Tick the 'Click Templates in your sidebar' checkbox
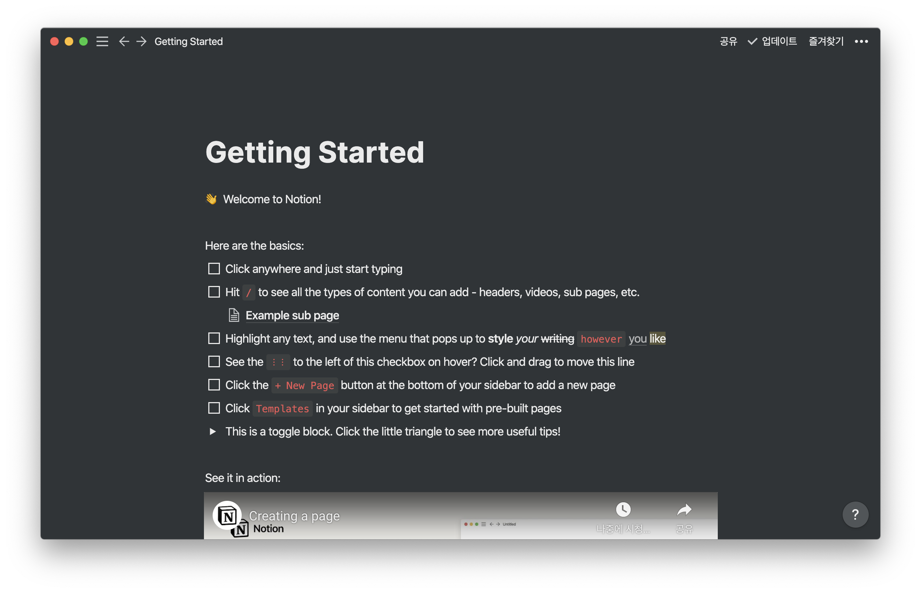 pyautogui.click(x=214, y=408)
